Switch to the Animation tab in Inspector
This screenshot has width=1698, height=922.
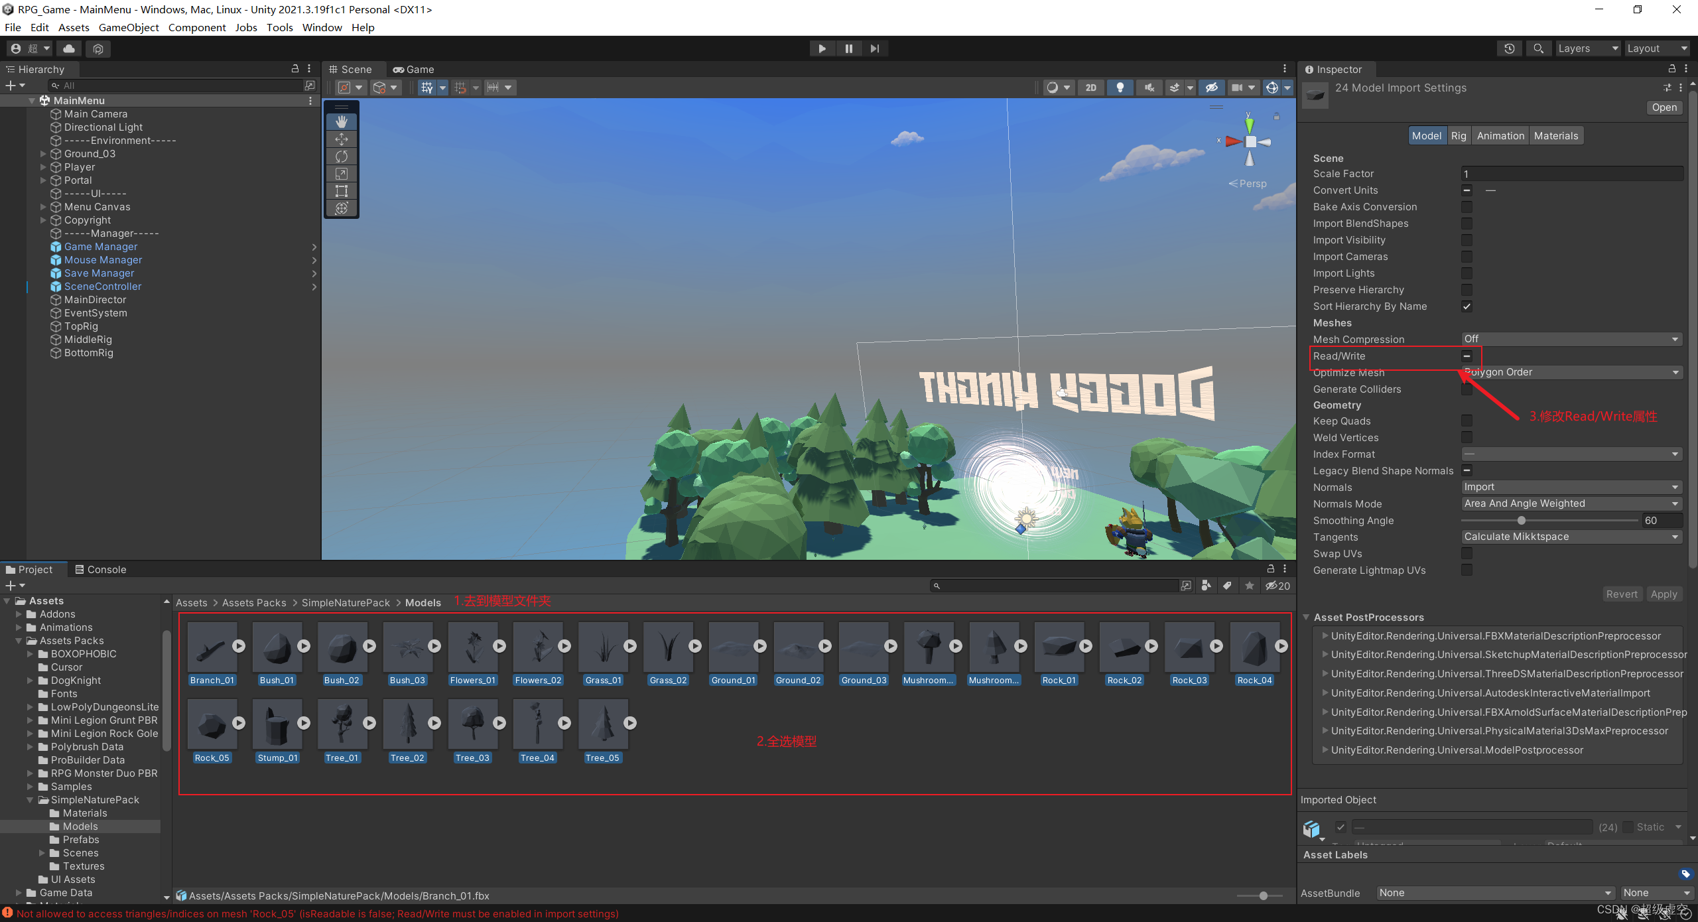tap(1500, 135)
